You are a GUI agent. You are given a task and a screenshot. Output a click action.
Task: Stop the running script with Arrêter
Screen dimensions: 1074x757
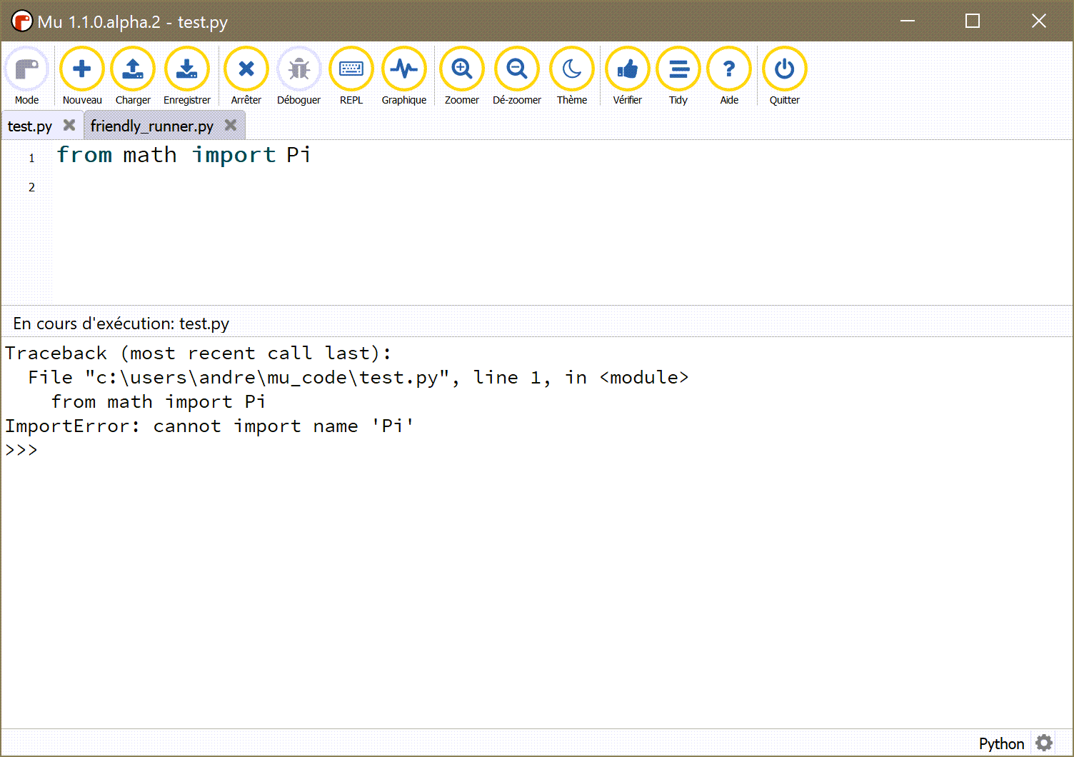(x=246, y=76)
